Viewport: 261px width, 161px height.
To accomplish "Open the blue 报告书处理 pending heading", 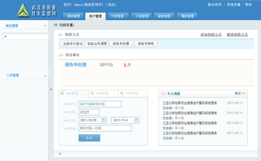I will point(75,65).
